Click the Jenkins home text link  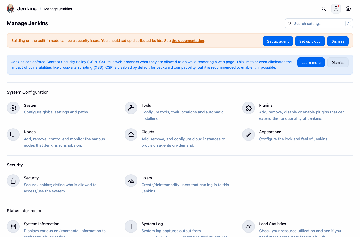pyautogui.click(x=27, y=9)
